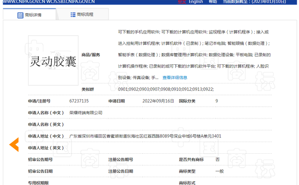Viewport: 299px width, 185px height.
Task: Click the 申请/注册号 label
Action: pos(39,101)
